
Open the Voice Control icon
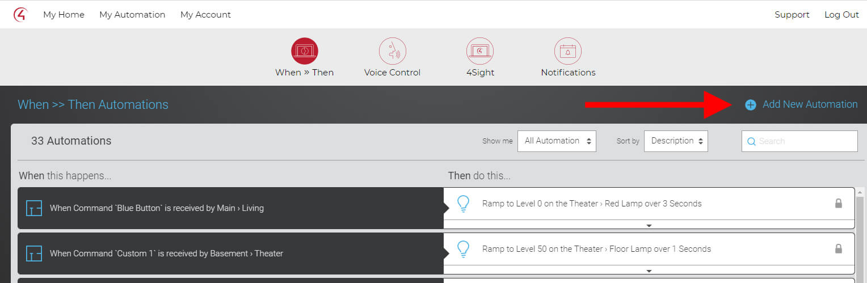[x=393, y=51]
